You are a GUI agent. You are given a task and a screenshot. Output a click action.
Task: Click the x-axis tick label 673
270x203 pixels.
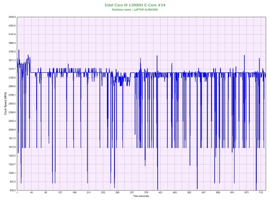pyautogui.click(x=246, y=193)
